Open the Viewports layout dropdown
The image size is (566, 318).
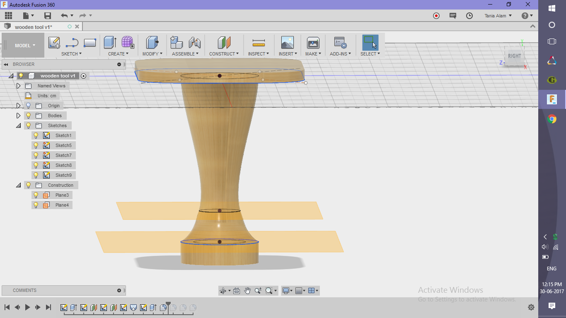[314, 291]
